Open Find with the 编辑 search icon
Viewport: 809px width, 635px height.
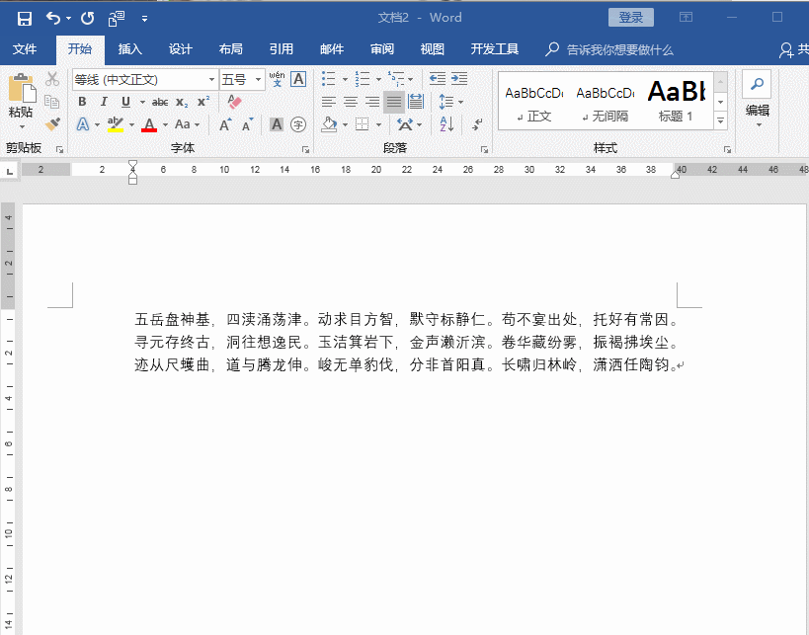[x=757, y=85]
